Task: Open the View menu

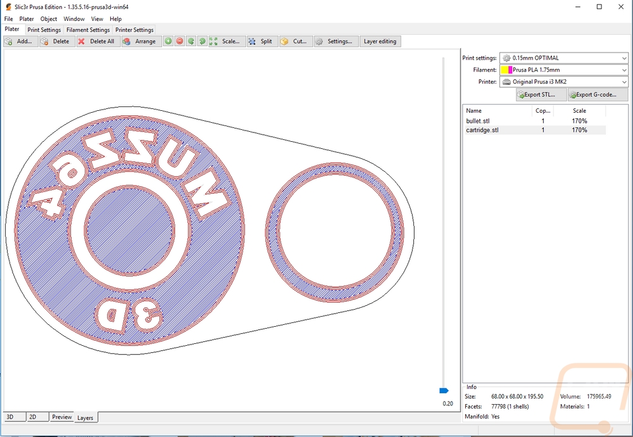Action: [x=97, y=19]
